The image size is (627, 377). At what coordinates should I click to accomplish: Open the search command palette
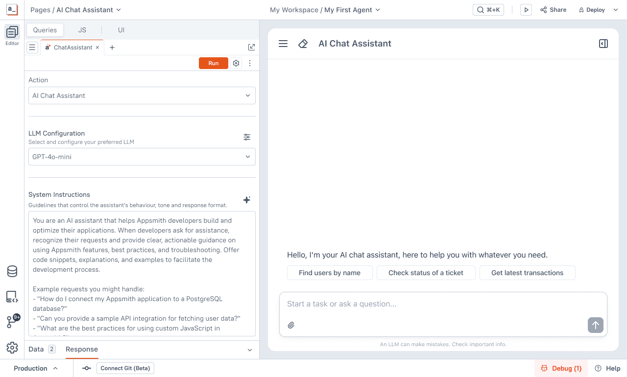click(488, 10)
